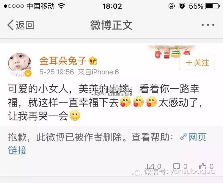This screenshot has height=183, width=223.
Task: Tap the Wi-Fi icon in status bar
Action: click(x=62, y=6)
